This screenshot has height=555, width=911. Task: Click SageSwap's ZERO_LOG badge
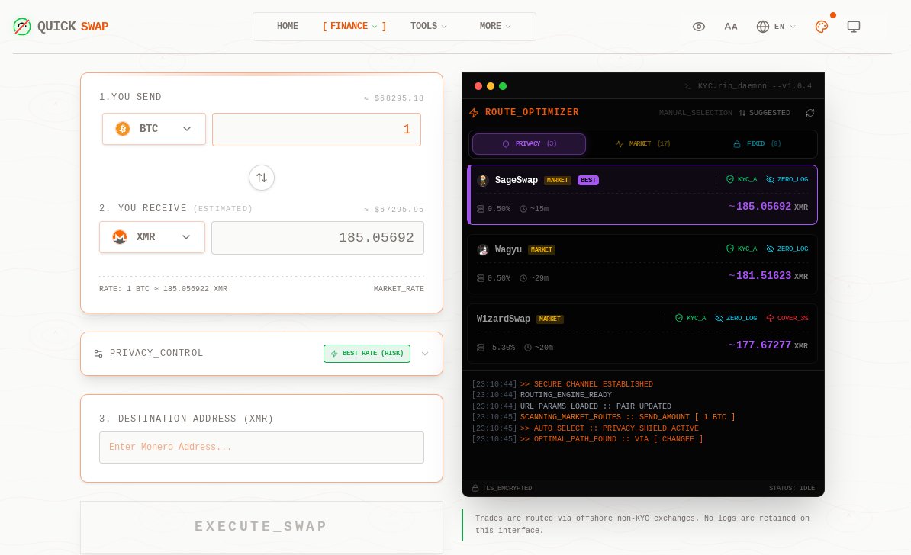pos(787,179)
